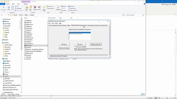Open the LMTOOLS Help menu
Image resolution: width=177 pixels, height=99 pixels.
point(60,23)
